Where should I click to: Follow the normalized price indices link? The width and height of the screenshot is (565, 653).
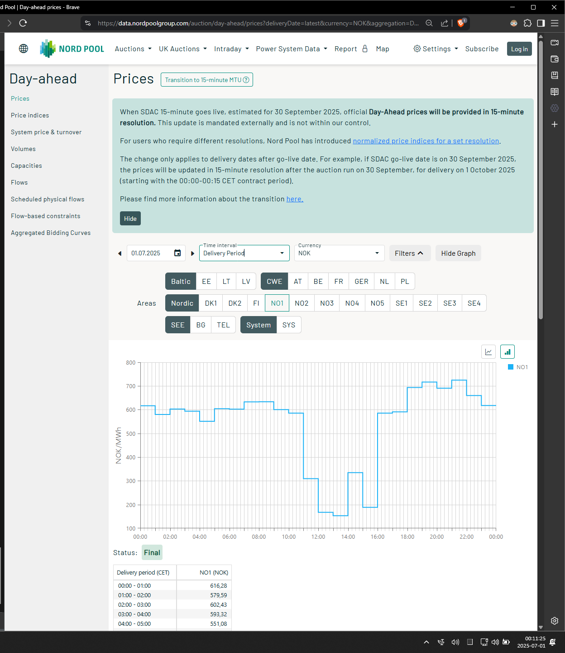tap(426, 141)
